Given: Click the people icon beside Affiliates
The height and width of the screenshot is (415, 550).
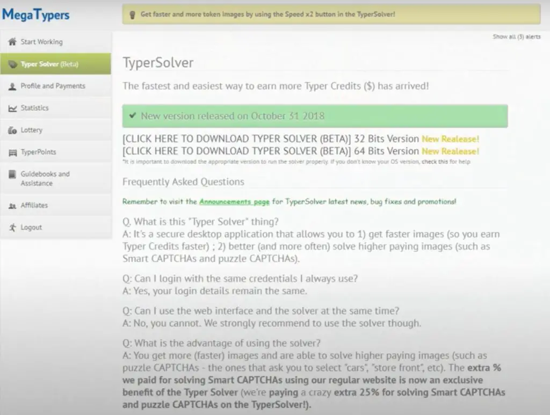Looking at the screenshot, I should click(x=12, y=206).
